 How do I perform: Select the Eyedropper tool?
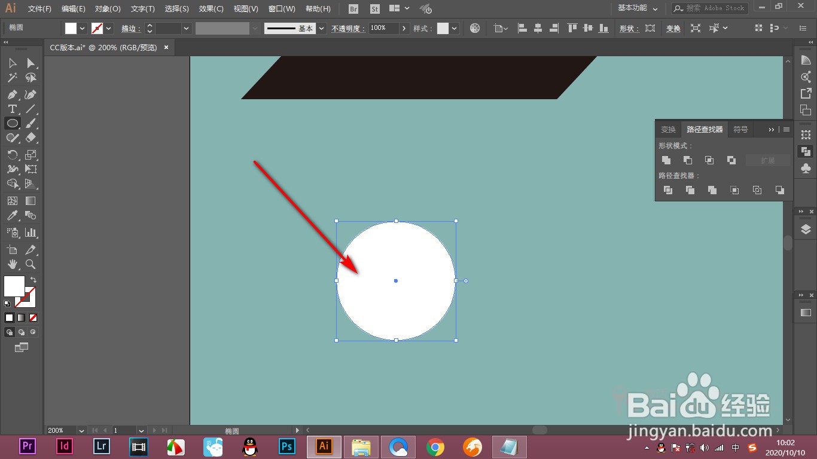12,215
